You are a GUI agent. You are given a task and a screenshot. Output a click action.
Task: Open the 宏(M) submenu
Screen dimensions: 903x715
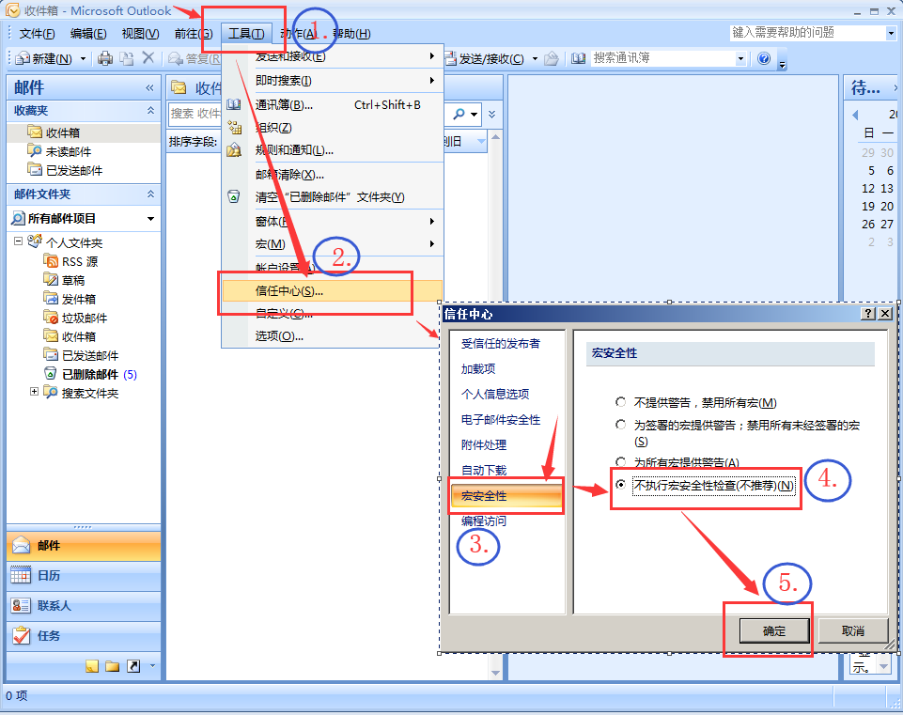[333, 244]
